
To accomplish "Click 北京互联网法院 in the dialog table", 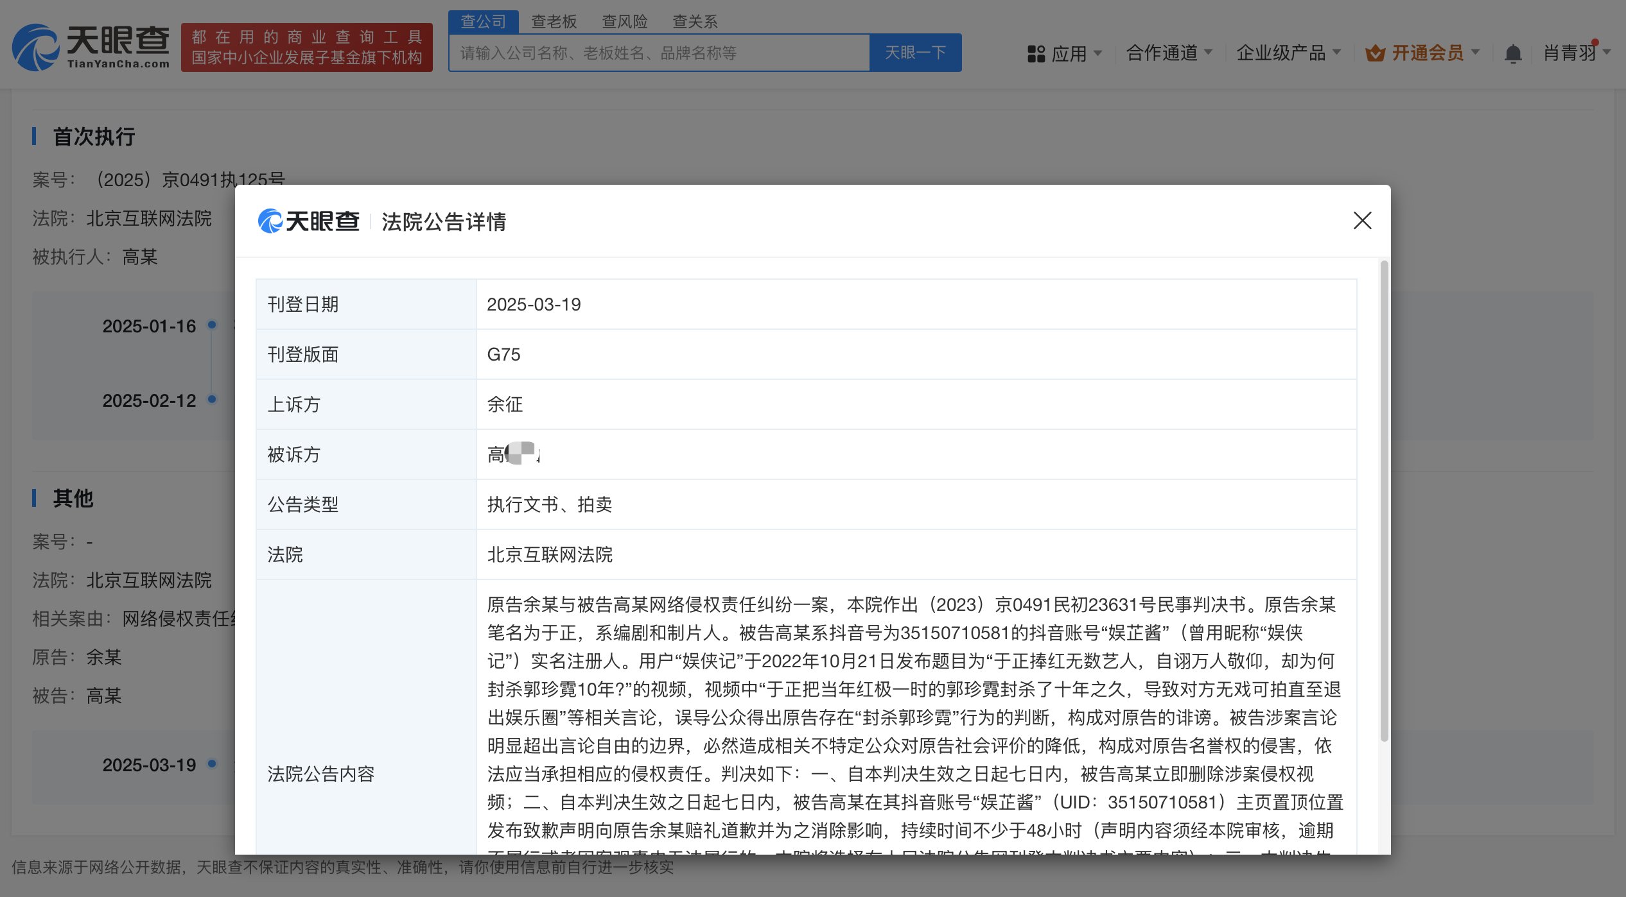I will pyautogui.click(x=550, y=554).
